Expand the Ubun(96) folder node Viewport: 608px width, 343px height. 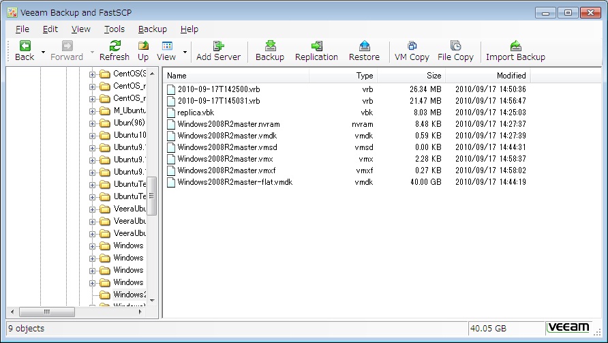92,124
